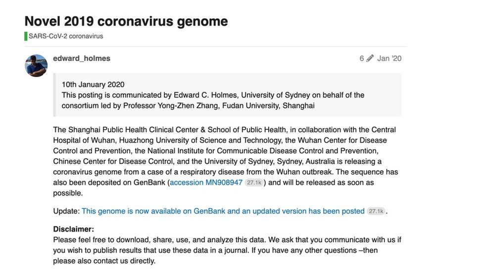Open the post edit history pencil icon
This screenshot has height=271, width=483.
370,59
